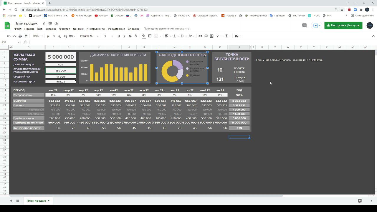Open the Правка menu
Viewport: 377px width, 212px height.
[29, 29]
